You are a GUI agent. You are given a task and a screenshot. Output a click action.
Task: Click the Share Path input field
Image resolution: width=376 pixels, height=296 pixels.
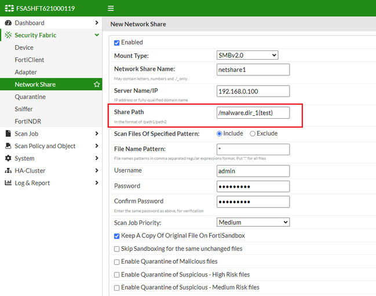click(x=253, y=113)
